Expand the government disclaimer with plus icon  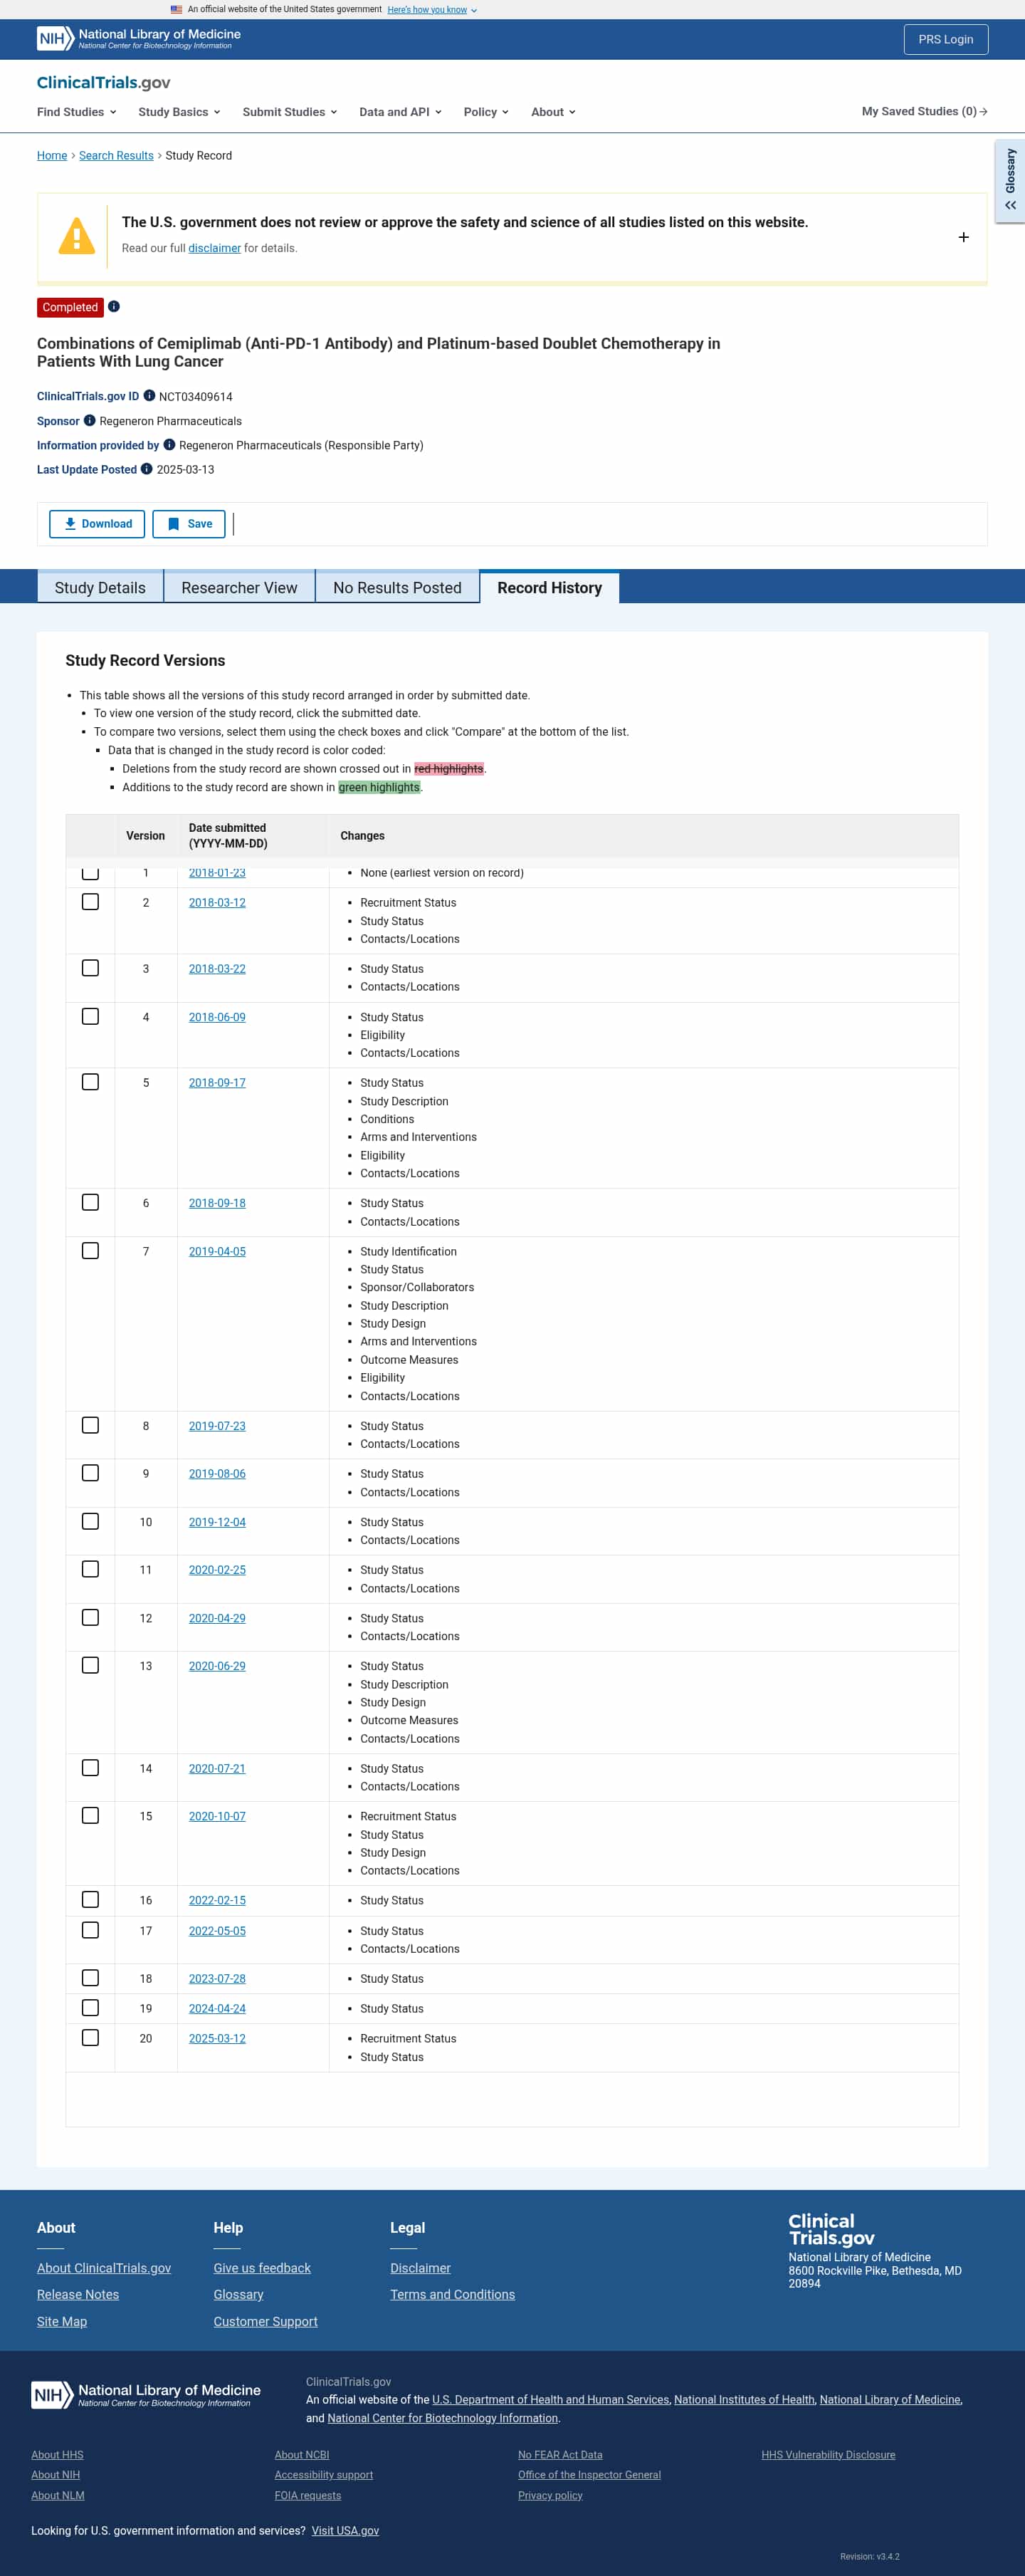[963, 237]
